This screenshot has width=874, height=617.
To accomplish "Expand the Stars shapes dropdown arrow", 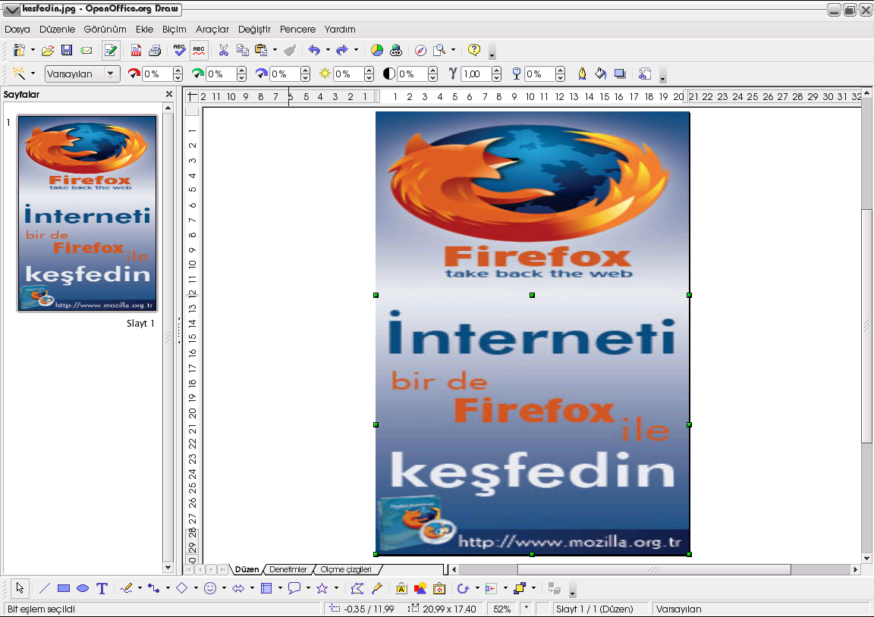I will 336,587.
